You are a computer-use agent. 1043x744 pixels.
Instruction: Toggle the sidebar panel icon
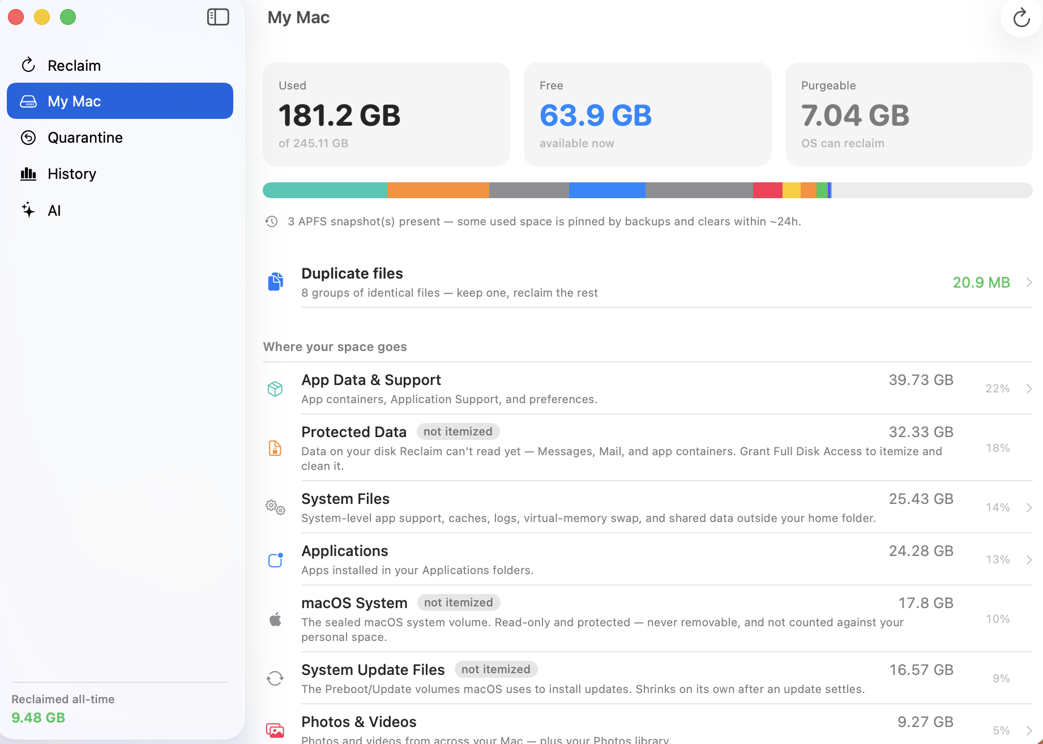point(218,17)
